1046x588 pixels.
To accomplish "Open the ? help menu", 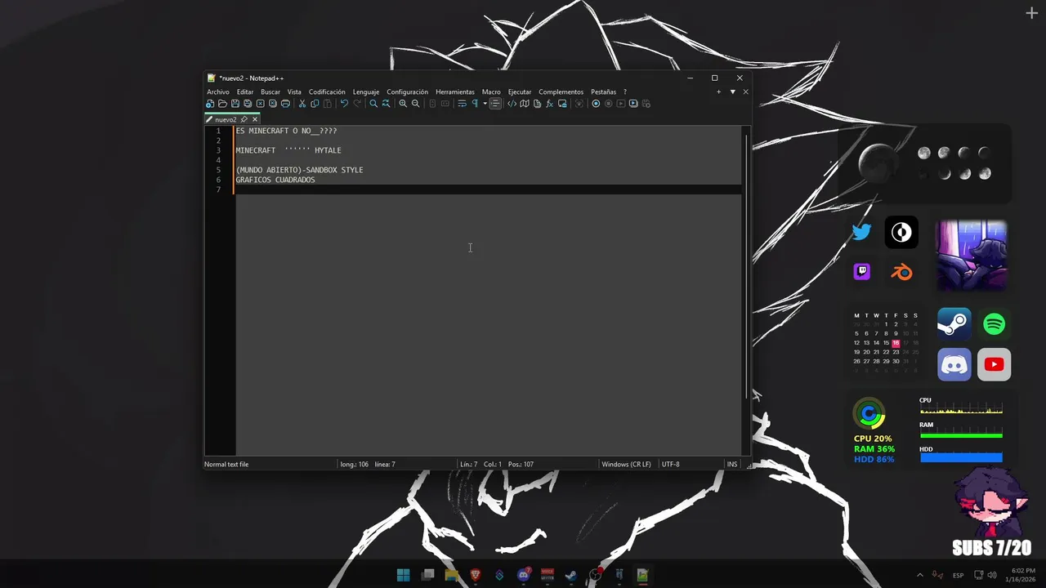I will [625, 92].
